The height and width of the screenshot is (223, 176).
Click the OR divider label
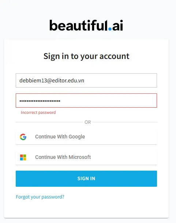pos(87,122)
